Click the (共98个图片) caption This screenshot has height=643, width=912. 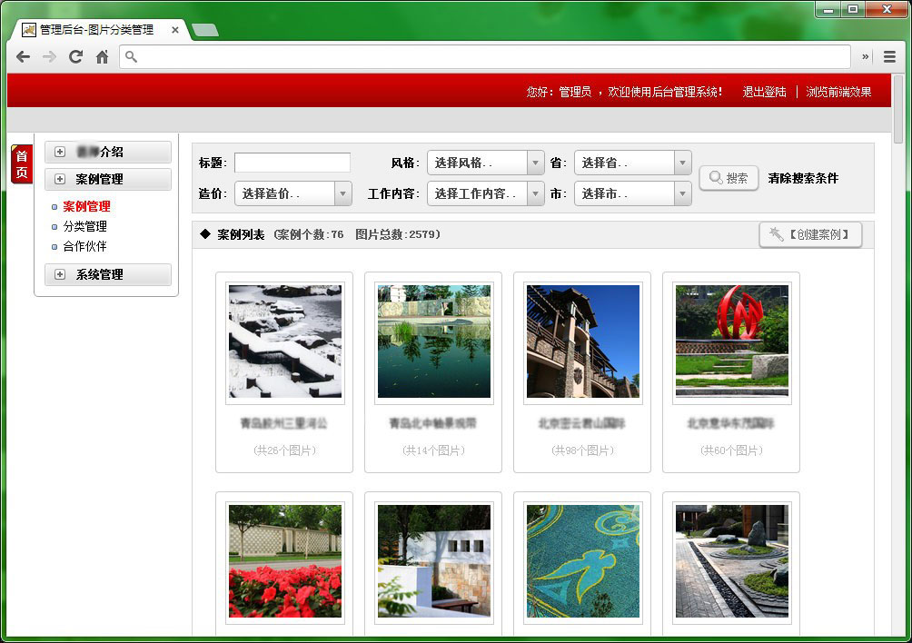[x=582, y=450]
